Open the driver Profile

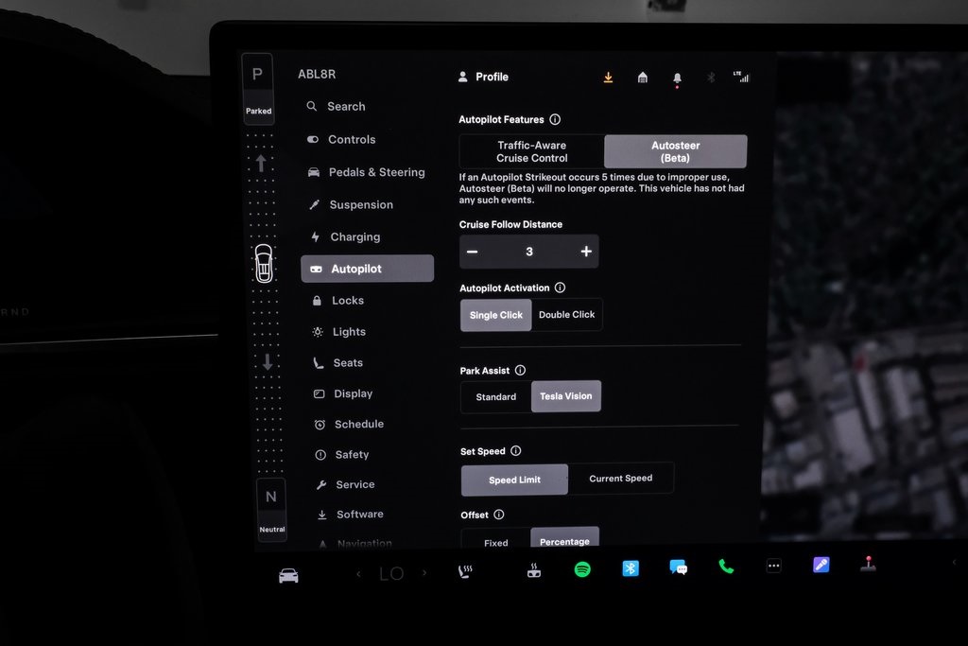click(484, 77)
